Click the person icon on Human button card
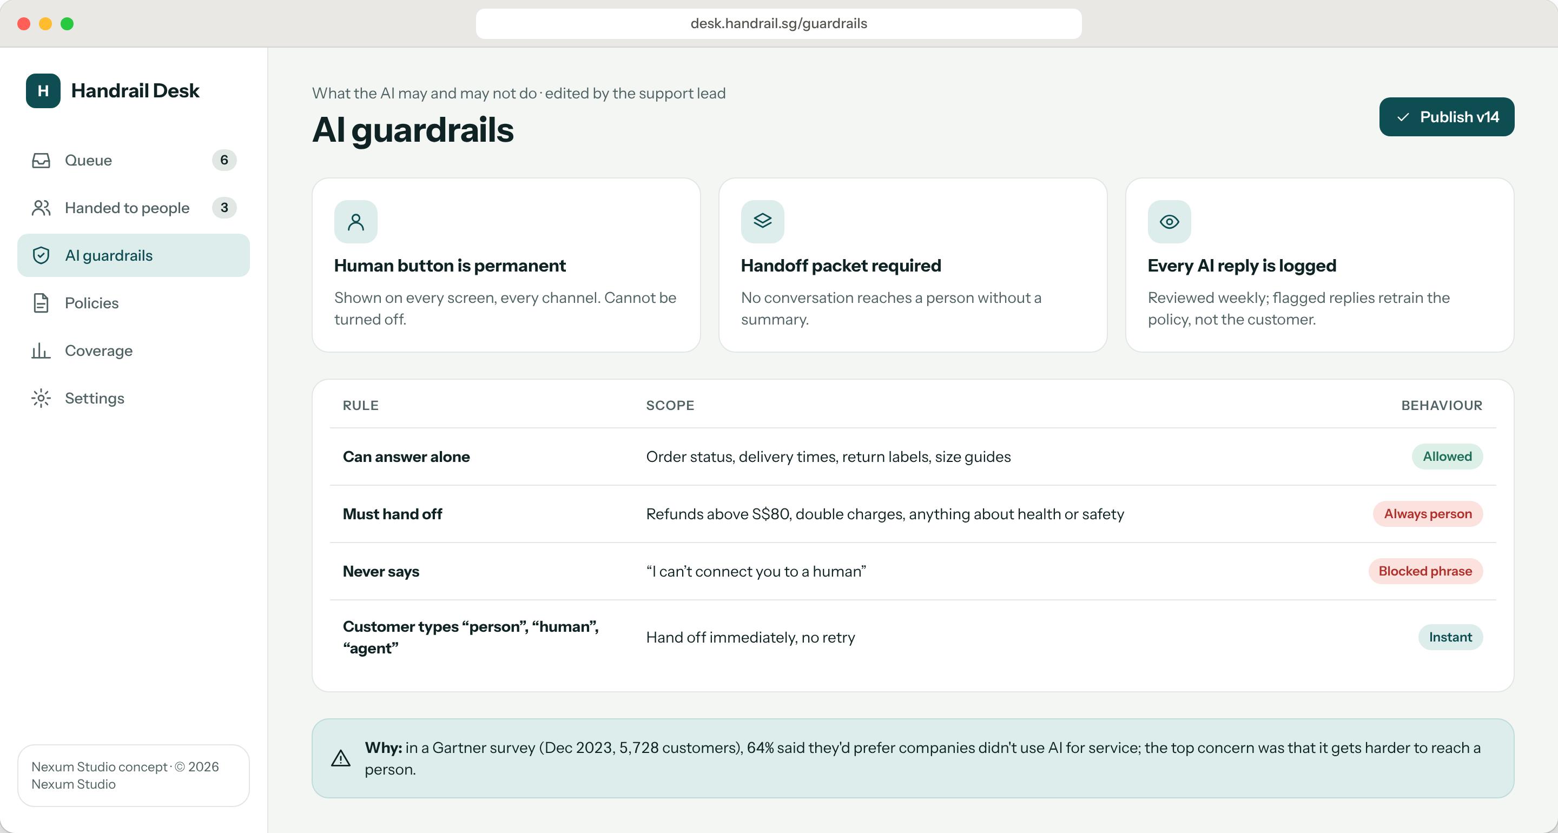1558x833 pixels. 357,222
